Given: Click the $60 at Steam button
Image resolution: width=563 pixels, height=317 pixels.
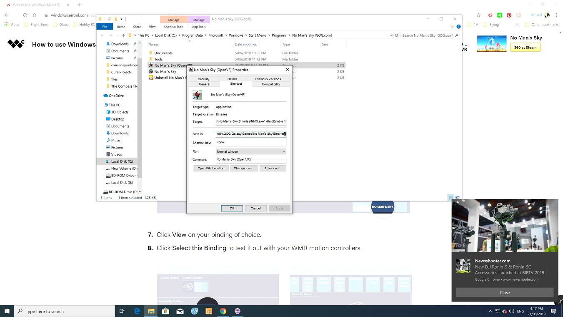Looking at the screenshot, I should pos(525,48).
